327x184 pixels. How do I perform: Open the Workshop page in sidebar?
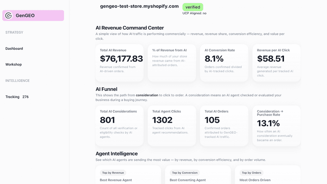click(13, 64)
